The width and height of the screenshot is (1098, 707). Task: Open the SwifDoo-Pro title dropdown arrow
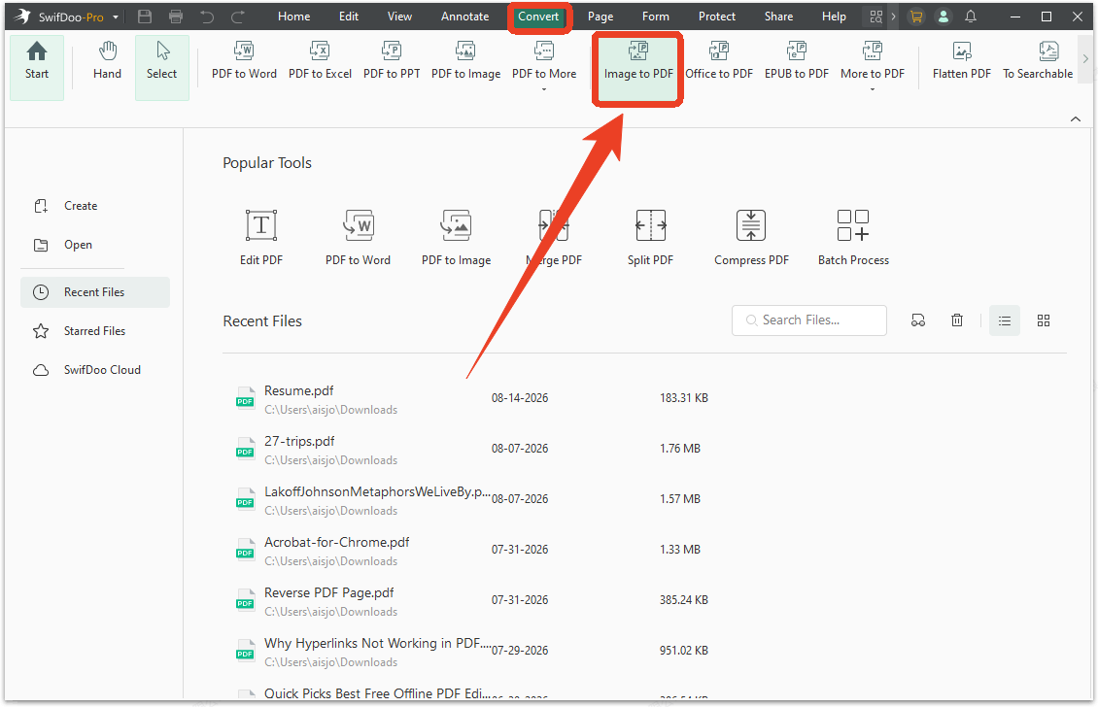coord(116,17)
